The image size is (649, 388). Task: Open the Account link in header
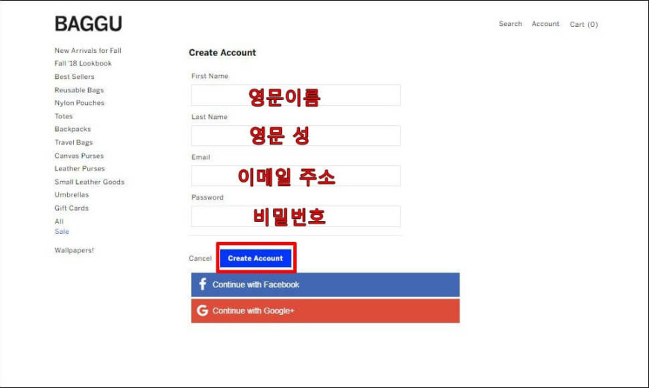pos(545,24)
